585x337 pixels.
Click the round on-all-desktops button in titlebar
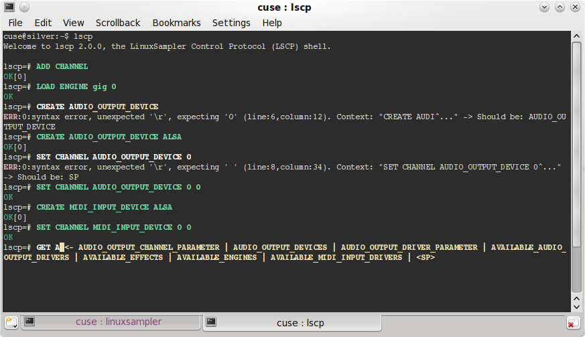(24, 7)
